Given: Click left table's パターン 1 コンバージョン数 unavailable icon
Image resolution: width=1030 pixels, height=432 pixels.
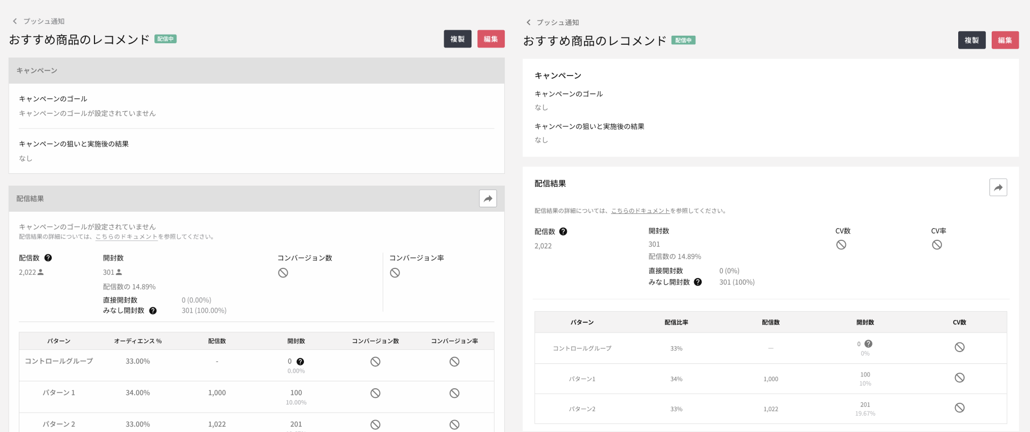Looking at the screenshot, I should (x=375, y=393).
